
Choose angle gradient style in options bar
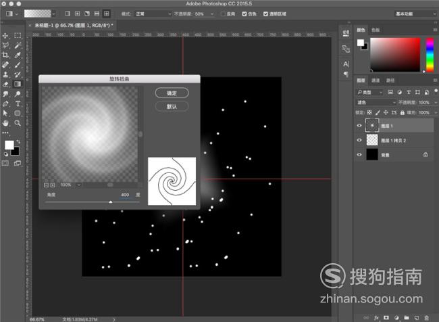pos(87,14)
